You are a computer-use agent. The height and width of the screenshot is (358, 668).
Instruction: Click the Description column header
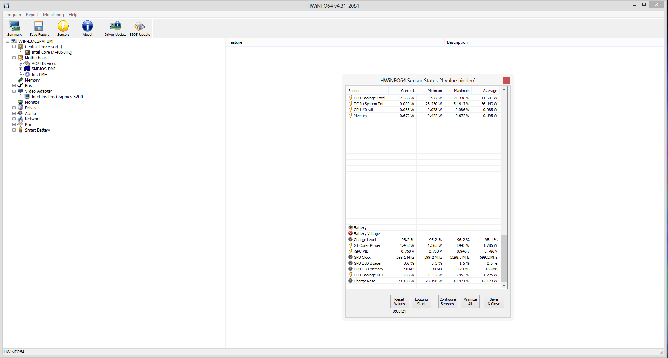[x=550, y=42]
